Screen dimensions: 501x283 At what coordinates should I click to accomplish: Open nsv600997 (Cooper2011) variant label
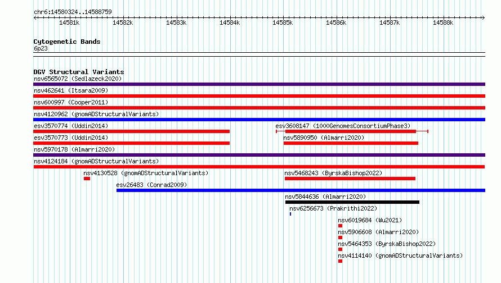point(71,102)
